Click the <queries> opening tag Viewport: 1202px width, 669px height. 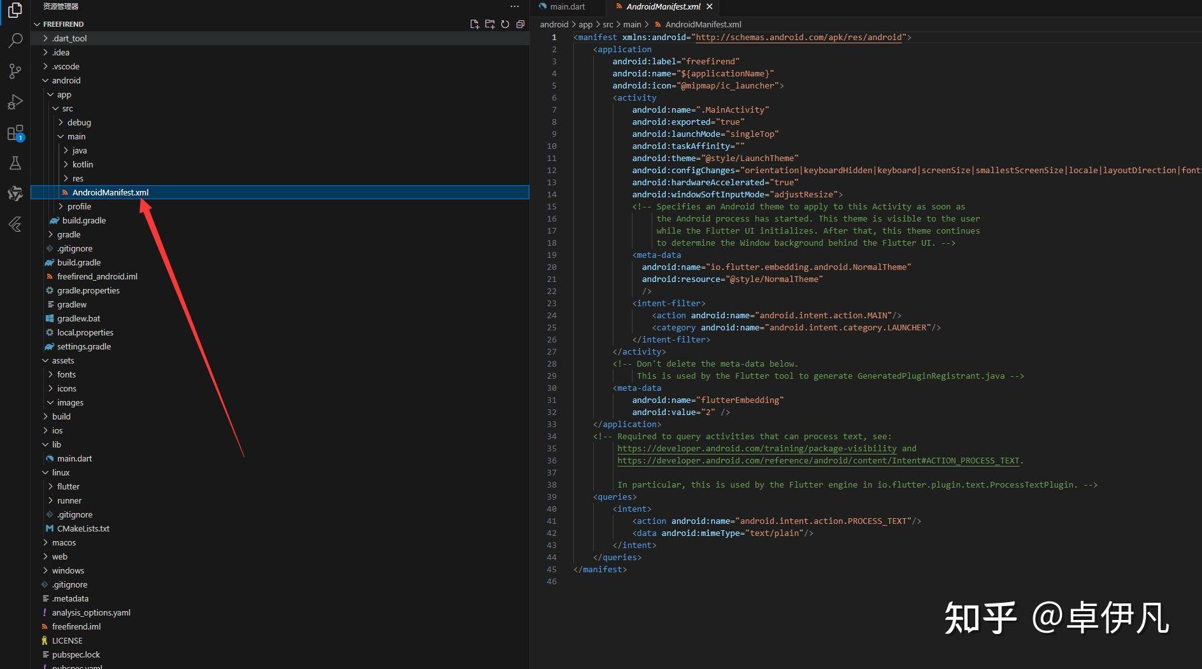[x=615, y=496]
